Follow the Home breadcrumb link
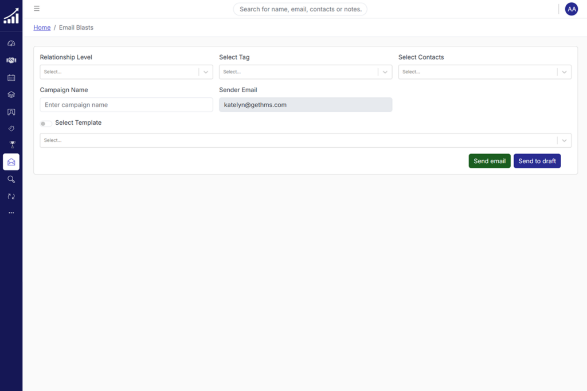The image size is (587, 391). [x=42, y=27]
